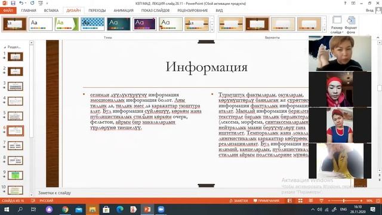Click the zoom out minus button
This screenshot has width=382, height=215.
click(x=329, y=201)
